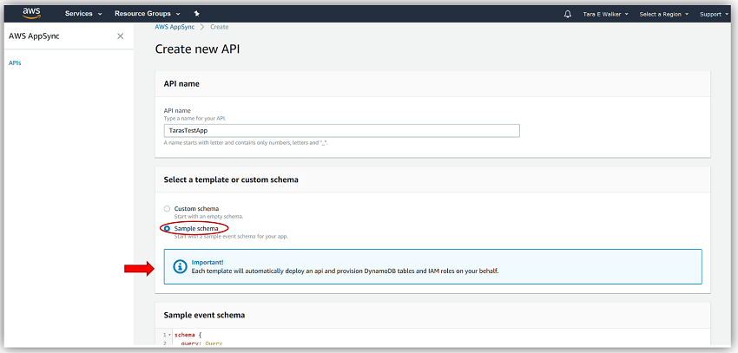
Task: Collapse the schema block fold arrow on line 1
Action: (x=168, y=335)
